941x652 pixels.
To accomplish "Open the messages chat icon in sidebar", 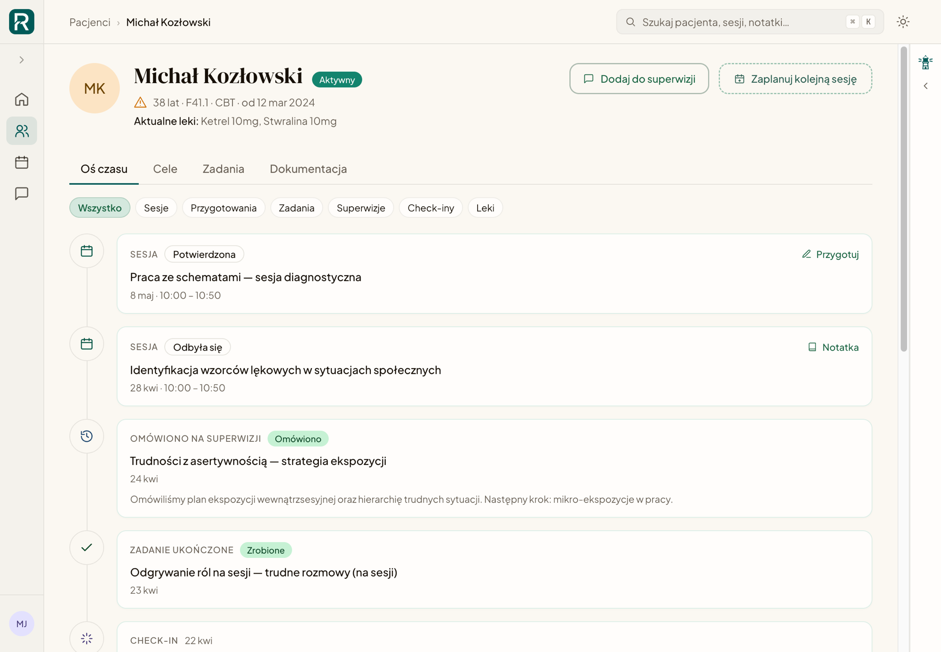I will click(x=22, y=193).
